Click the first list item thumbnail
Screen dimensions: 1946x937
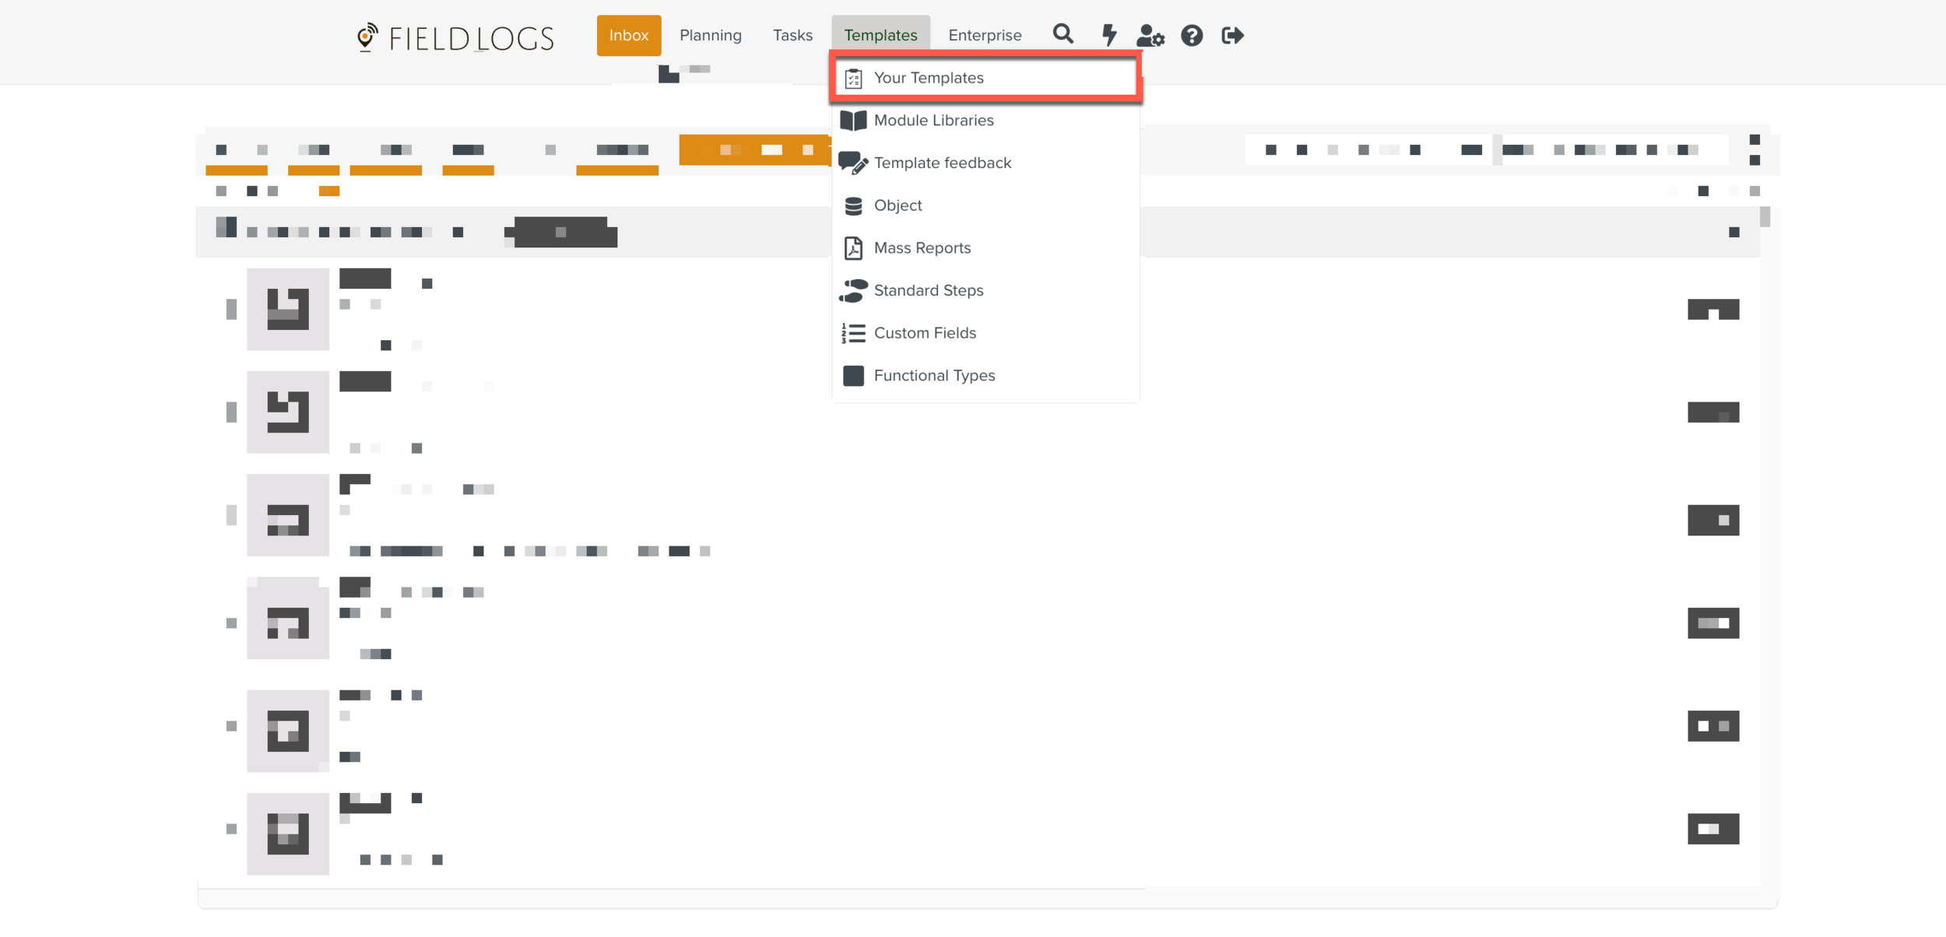tap(287, 309)
